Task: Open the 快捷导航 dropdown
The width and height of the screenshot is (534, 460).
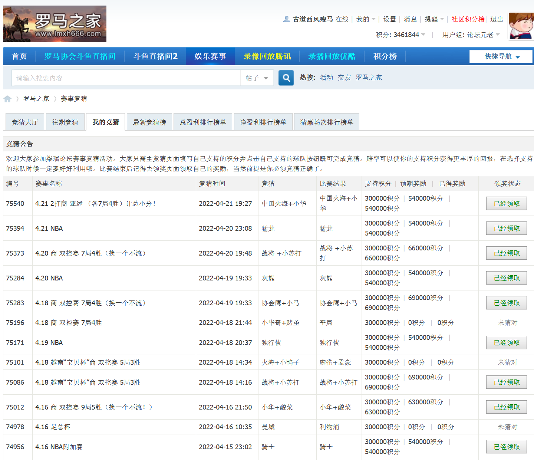Action: pos(501,56)
